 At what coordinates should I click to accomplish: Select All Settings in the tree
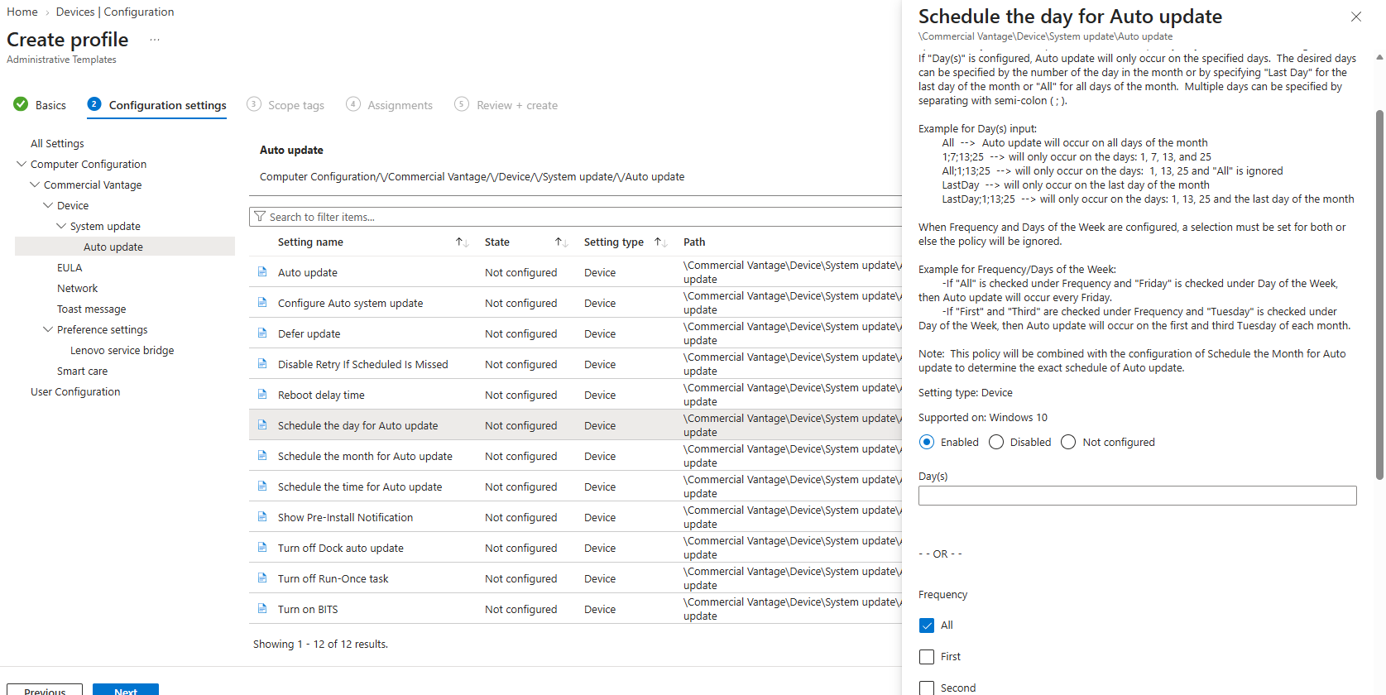[x=57, y=144]
